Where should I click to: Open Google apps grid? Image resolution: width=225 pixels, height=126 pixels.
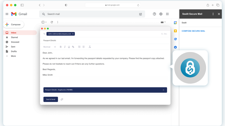pyautogui.click(x=167, y=14)
